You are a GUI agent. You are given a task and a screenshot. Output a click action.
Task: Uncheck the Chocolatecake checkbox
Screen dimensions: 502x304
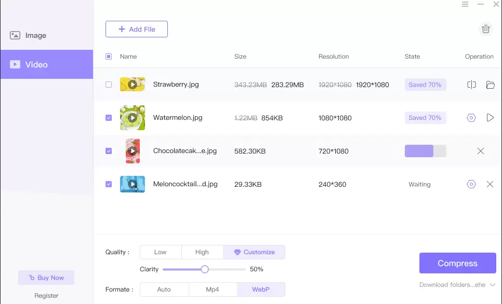[109, 151]
